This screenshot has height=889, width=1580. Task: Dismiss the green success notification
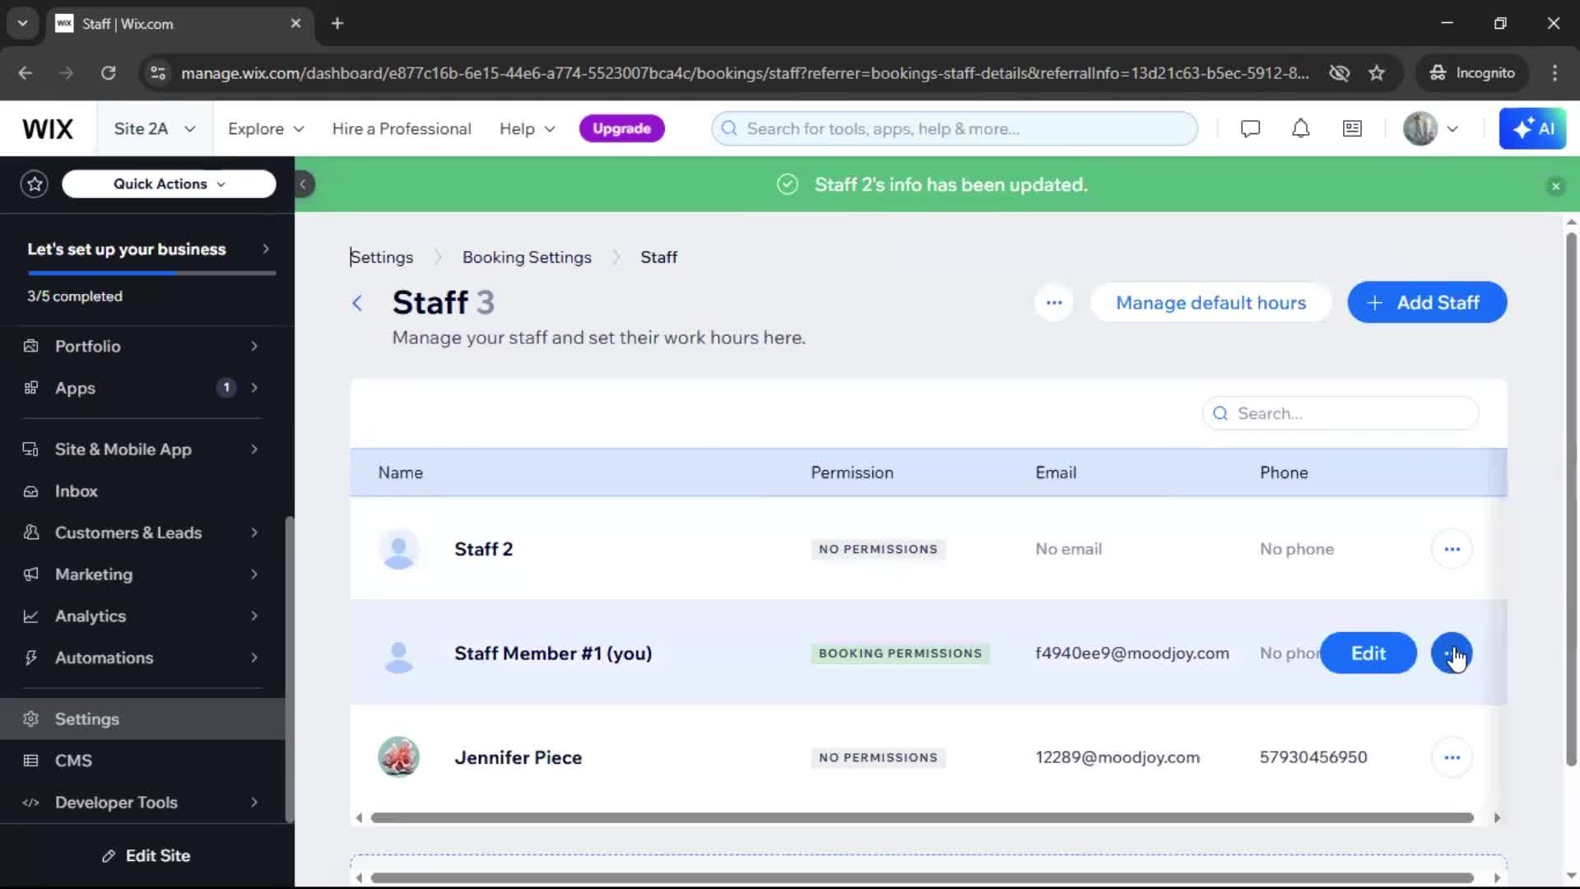pyautogui.click(x=1555, y=186)
